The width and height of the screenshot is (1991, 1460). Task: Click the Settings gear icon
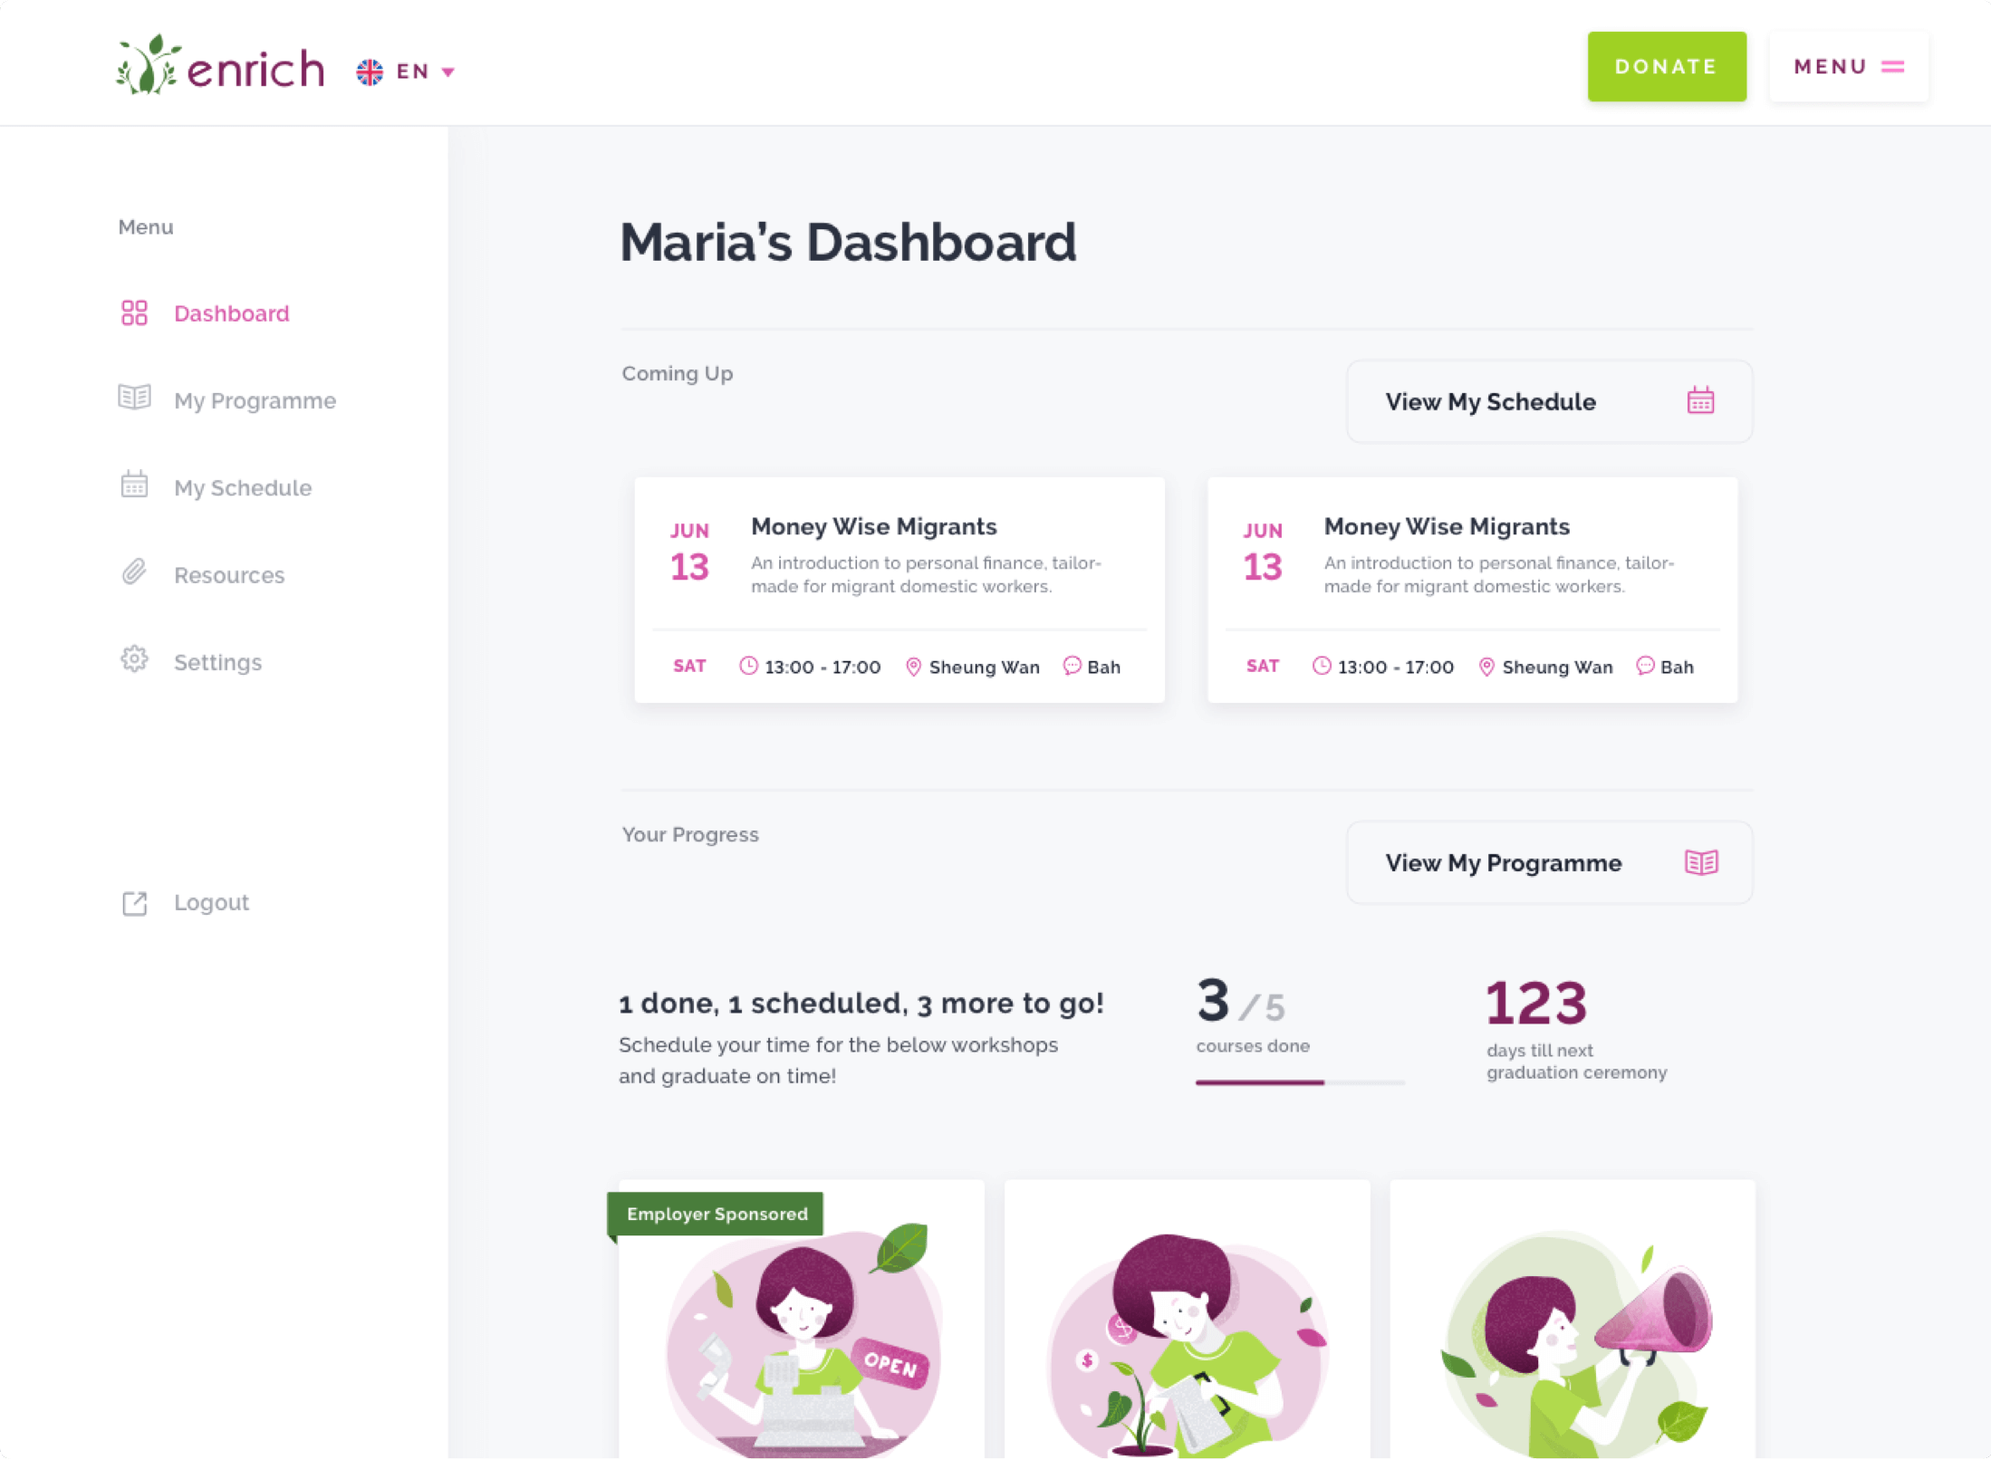134,659
